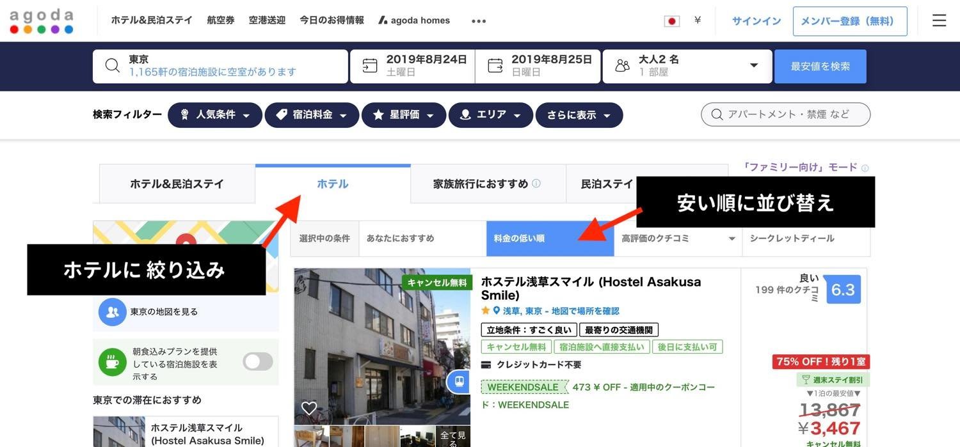Click the WEEKENDSALE coupon label
The height and width of the screenshot is (447, 960).
[524, 387]
